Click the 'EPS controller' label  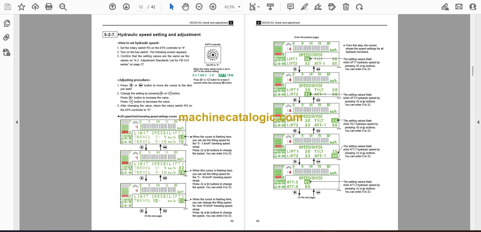click(x=214, y=45)
